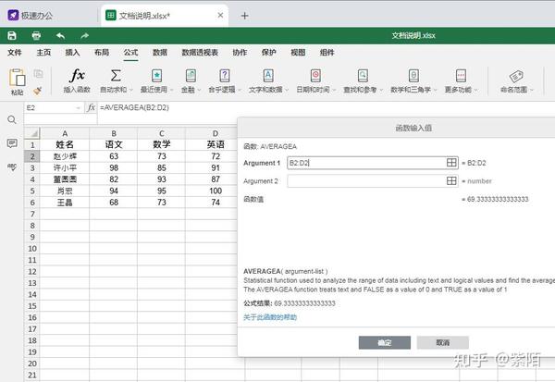The height and width of the screenshot is (382, 555).
Task: Click the select-all corner of the grid
Action: (x=32, y=133)
